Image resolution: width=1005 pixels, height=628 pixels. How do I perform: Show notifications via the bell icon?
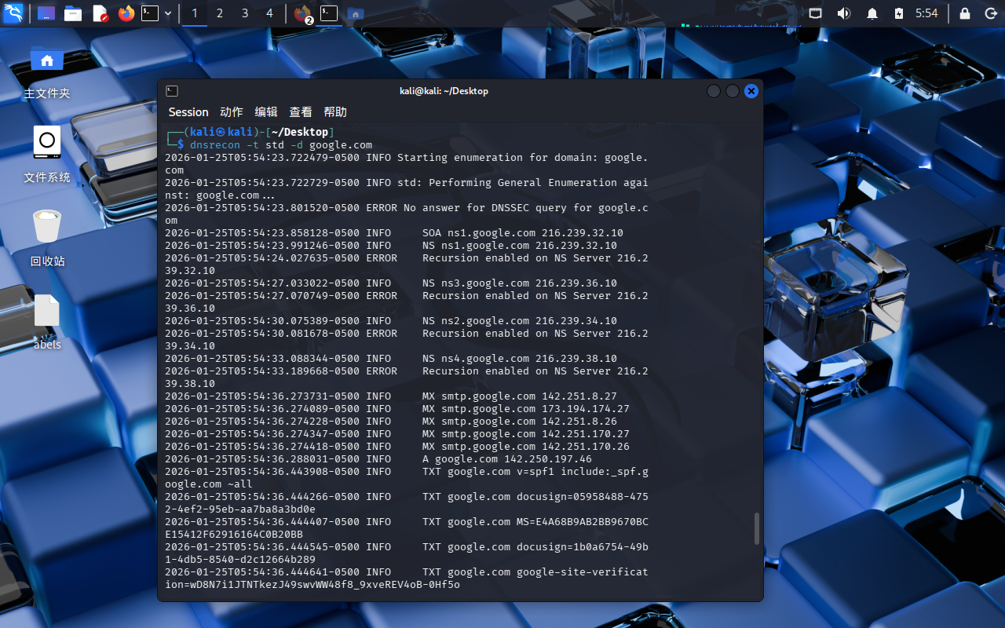click(872, 13)
